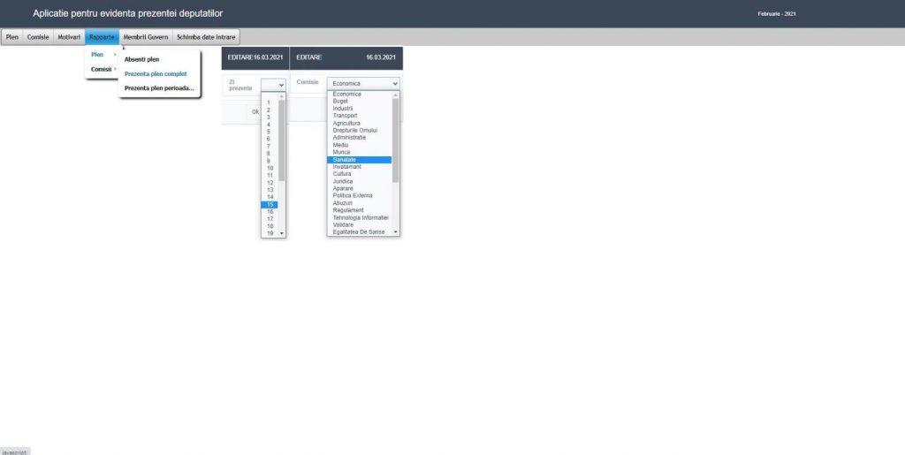Image resolution: width=905 pixels, height=455 pixels.
Task: Select day 12 in day list
Action: (270, 183)
